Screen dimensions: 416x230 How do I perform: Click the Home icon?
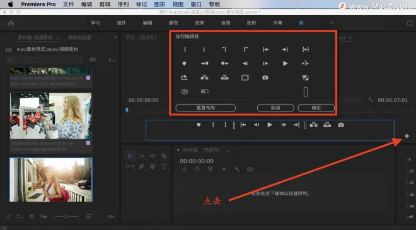pos(11,23)
